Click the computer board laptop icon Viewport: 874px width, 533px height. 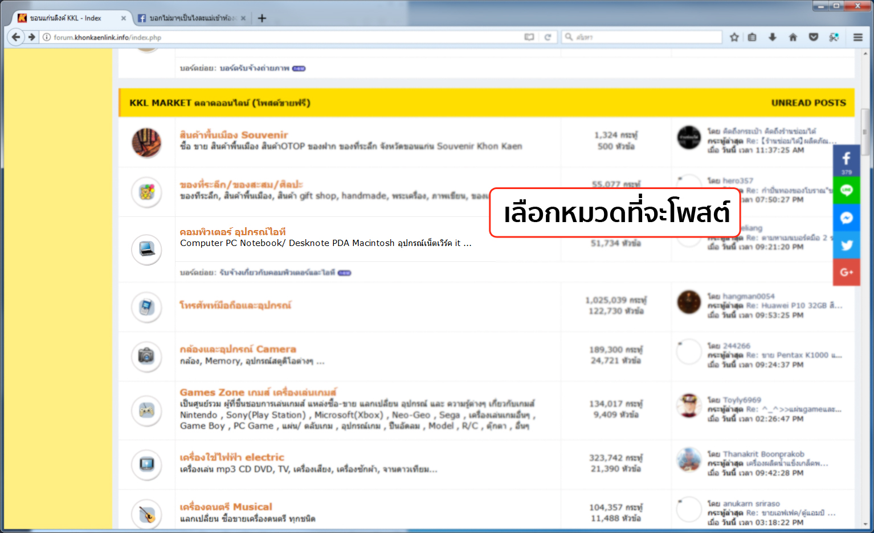pyautogui.click(x=146, y=249)
